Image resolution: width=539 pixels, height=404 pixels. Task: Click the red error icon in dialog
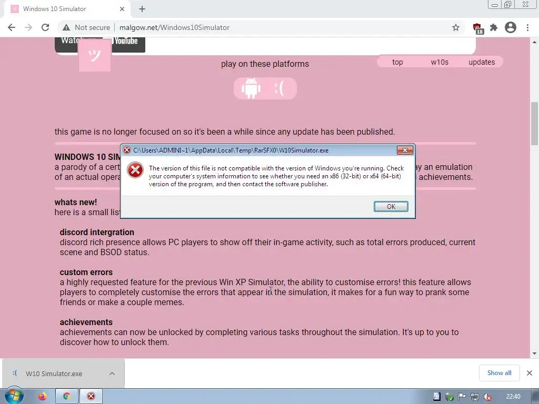[x=135, y=170]
